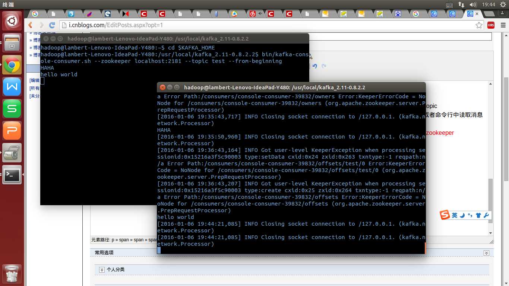
Task: Open the Ubuntu Dash home launcher
Action: point(12,21)
